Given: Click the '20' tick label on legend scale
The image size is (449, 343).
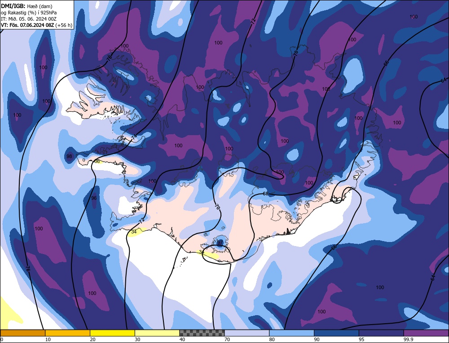Looking at the screenshot, I should (92, 339).
